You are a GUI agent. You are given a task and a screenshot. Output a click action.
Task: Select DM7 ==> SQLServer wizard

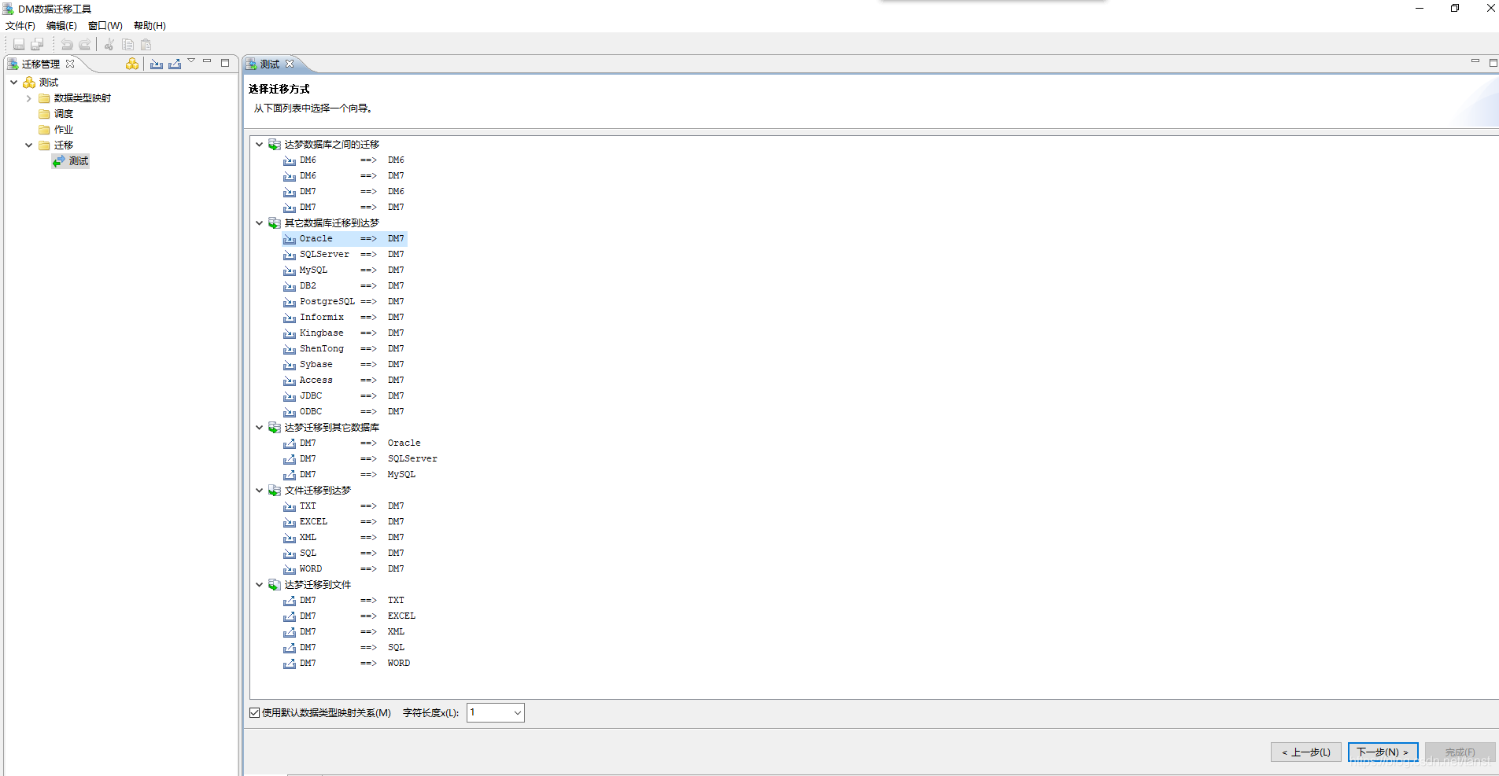(x=361, y=459)
